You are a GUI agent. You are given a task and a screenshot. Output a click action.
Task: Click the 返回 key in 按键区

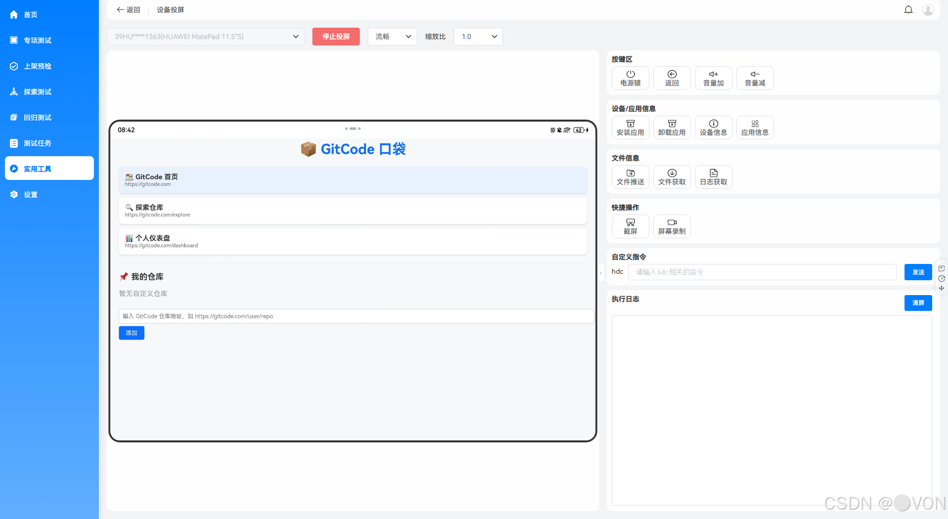point(672,78)
